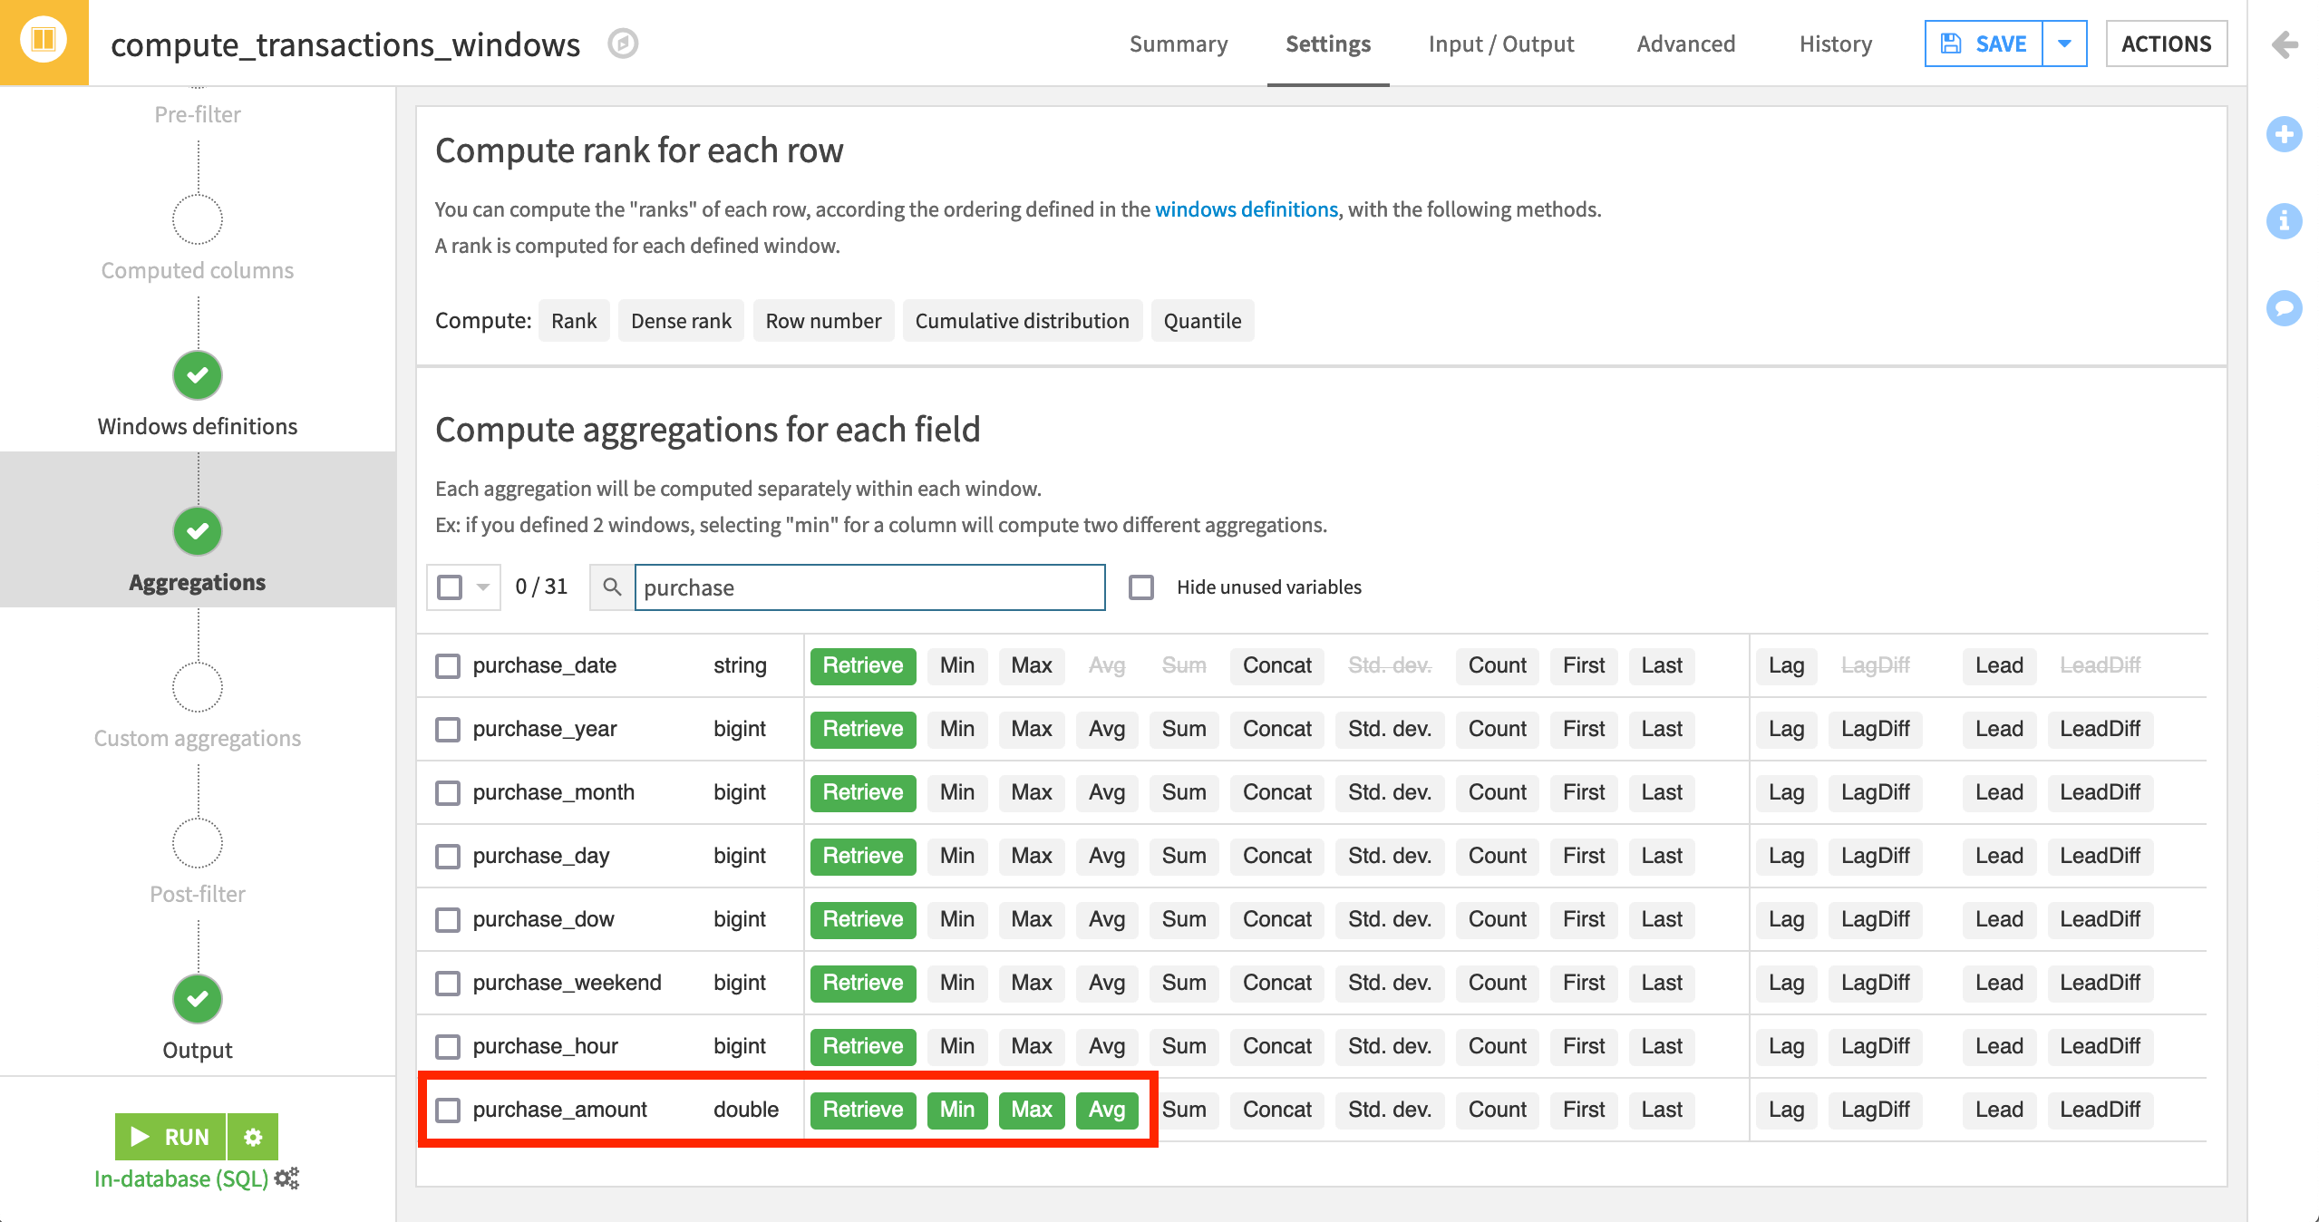Viewport: 2319px width, 1222px height.
Task: Click the gear icon next to RUN
Action: click(x=253, y=1137)
